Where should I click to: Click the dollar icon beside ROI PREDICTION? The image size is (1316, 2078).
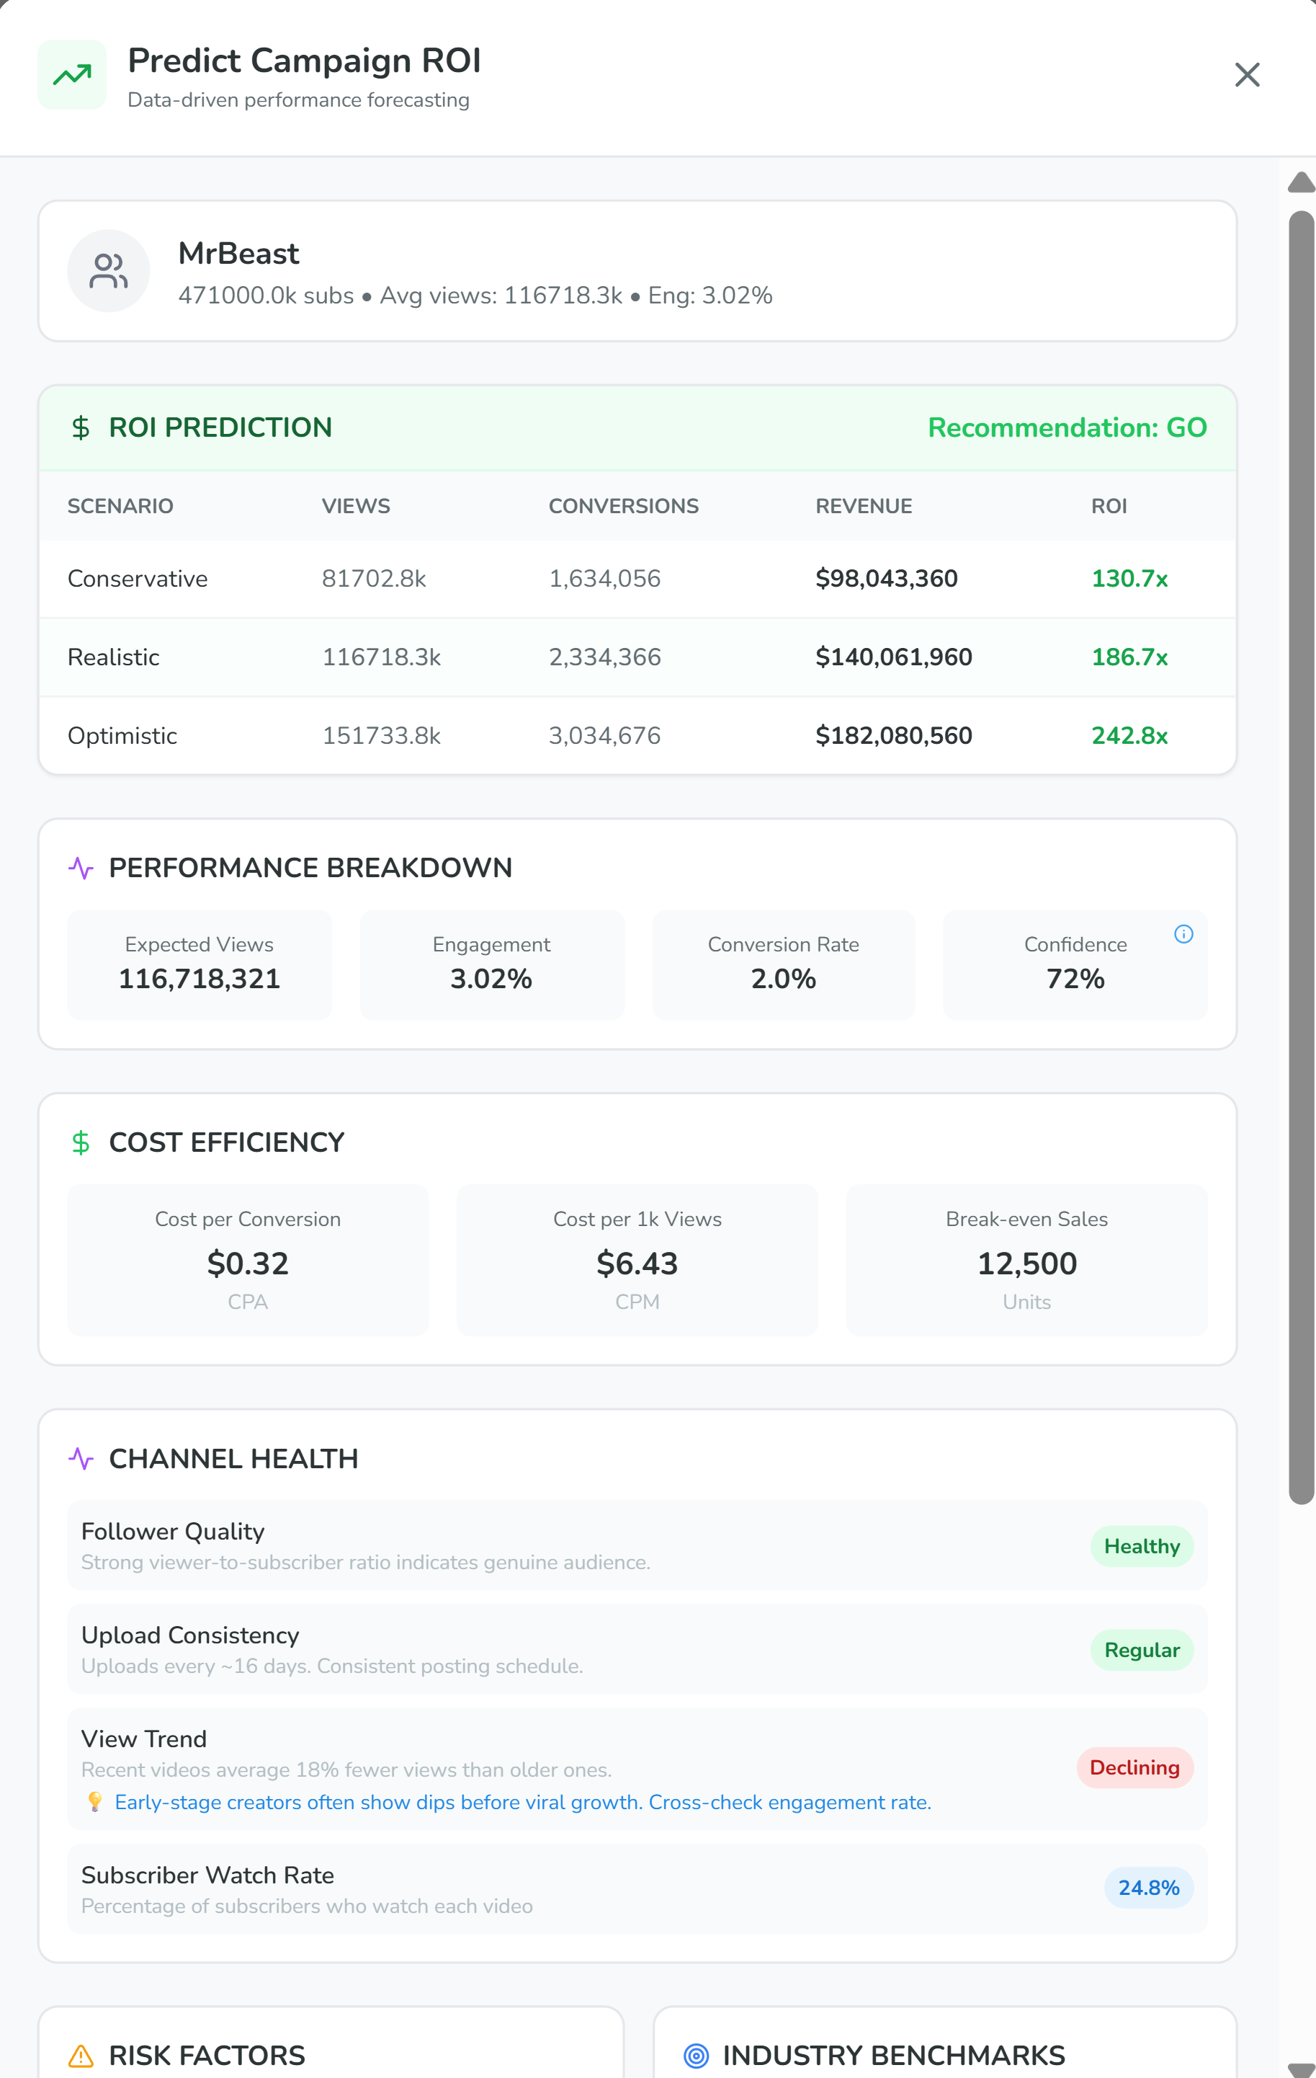(x=81, y=427)
